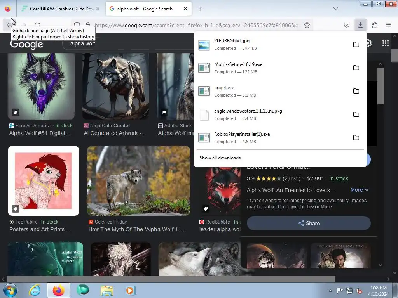Screen dimensions: 398x298
Task: Open the List all tabs dropdown
Action: coord(335,9)
